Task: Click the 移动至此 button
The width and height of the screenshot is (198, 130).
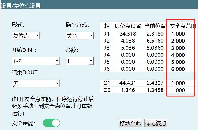Action: (x=130, y=123)
